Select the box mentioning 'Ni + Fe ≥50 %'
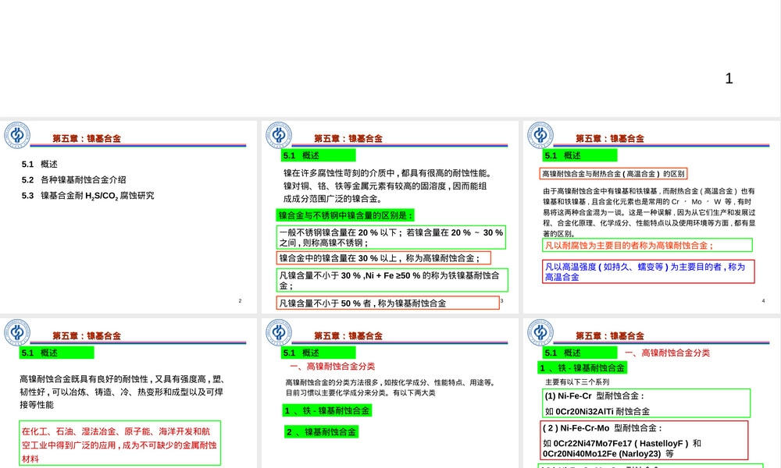 tap(392, 281)
